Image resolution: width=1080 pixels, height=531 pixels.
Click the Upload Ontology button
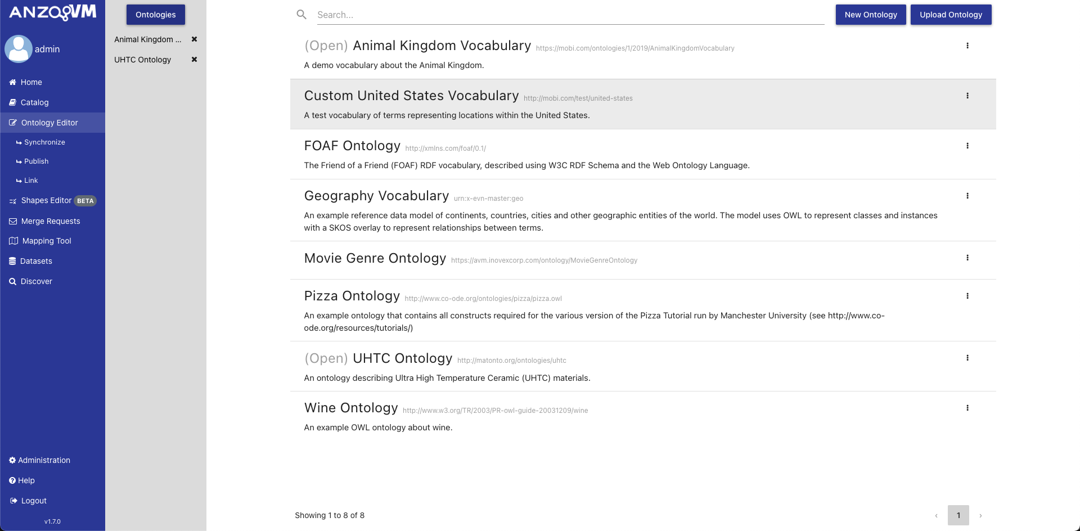[951, 15]
